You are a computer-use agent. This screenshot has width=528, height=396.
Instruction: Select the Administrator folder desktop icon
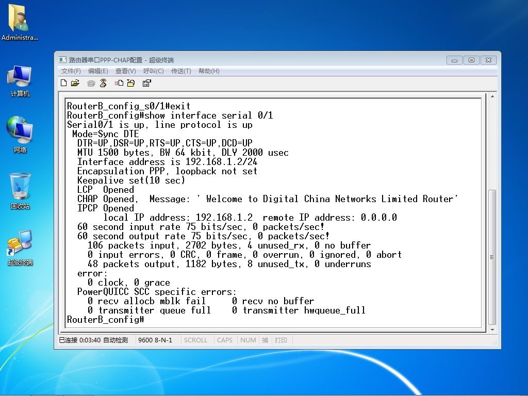pyautogui.click(x=20, y=23)
